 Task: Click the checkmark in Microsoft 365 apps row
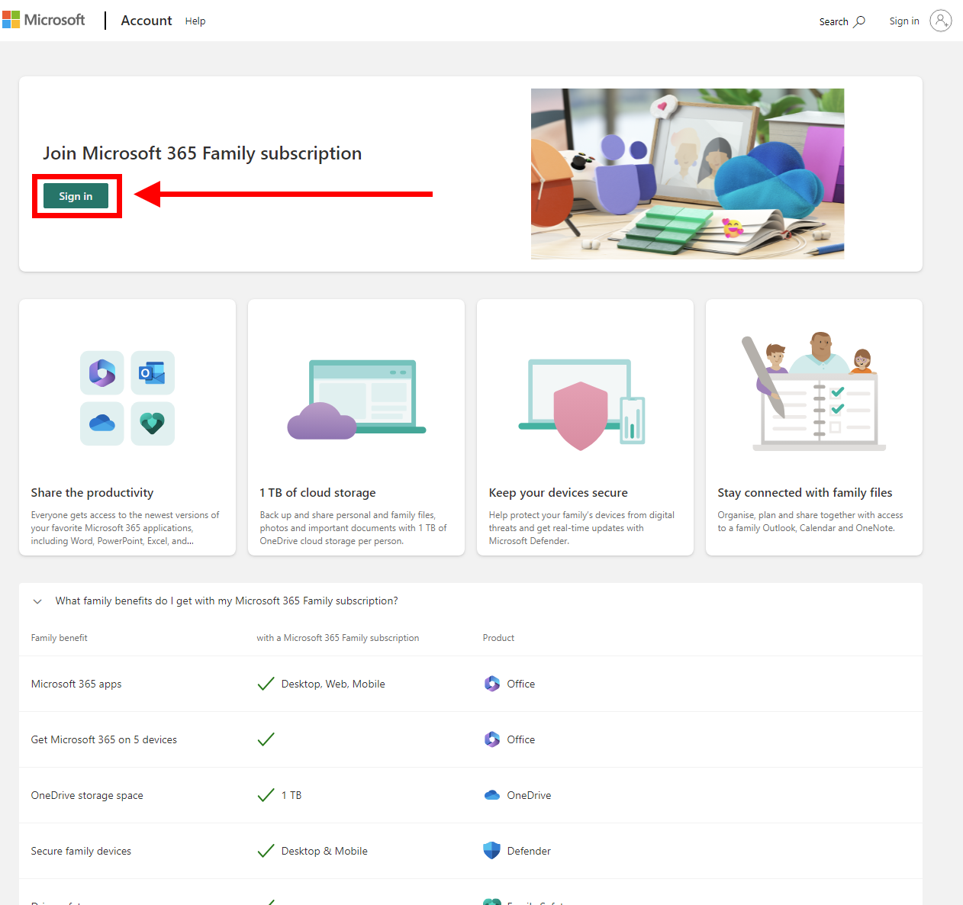pos(266,684)
